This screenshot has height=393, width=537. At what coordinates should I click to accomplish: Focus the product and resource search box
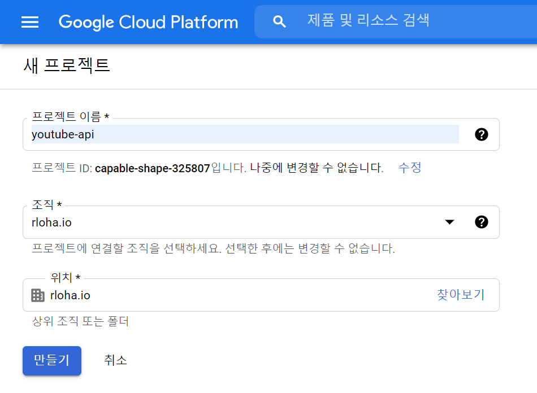click(x=396, y=21)
